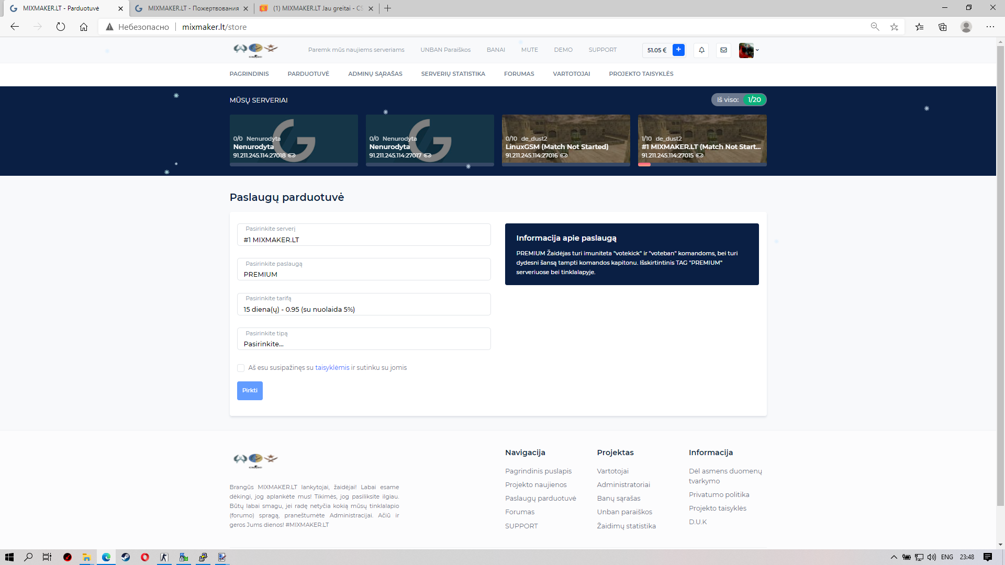This screenshot has width=1005, height=565.
Task: Copy IP link icon for 91.211.245.114:27016
Action: pyautogui.click(x=564, y=155)
